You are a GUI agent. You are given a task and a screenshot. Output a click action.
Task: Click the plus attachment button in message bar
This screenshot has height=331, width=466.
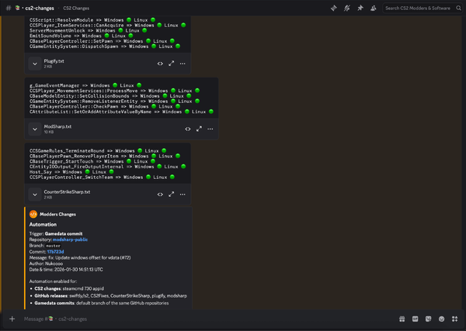(x=12, y=319)
